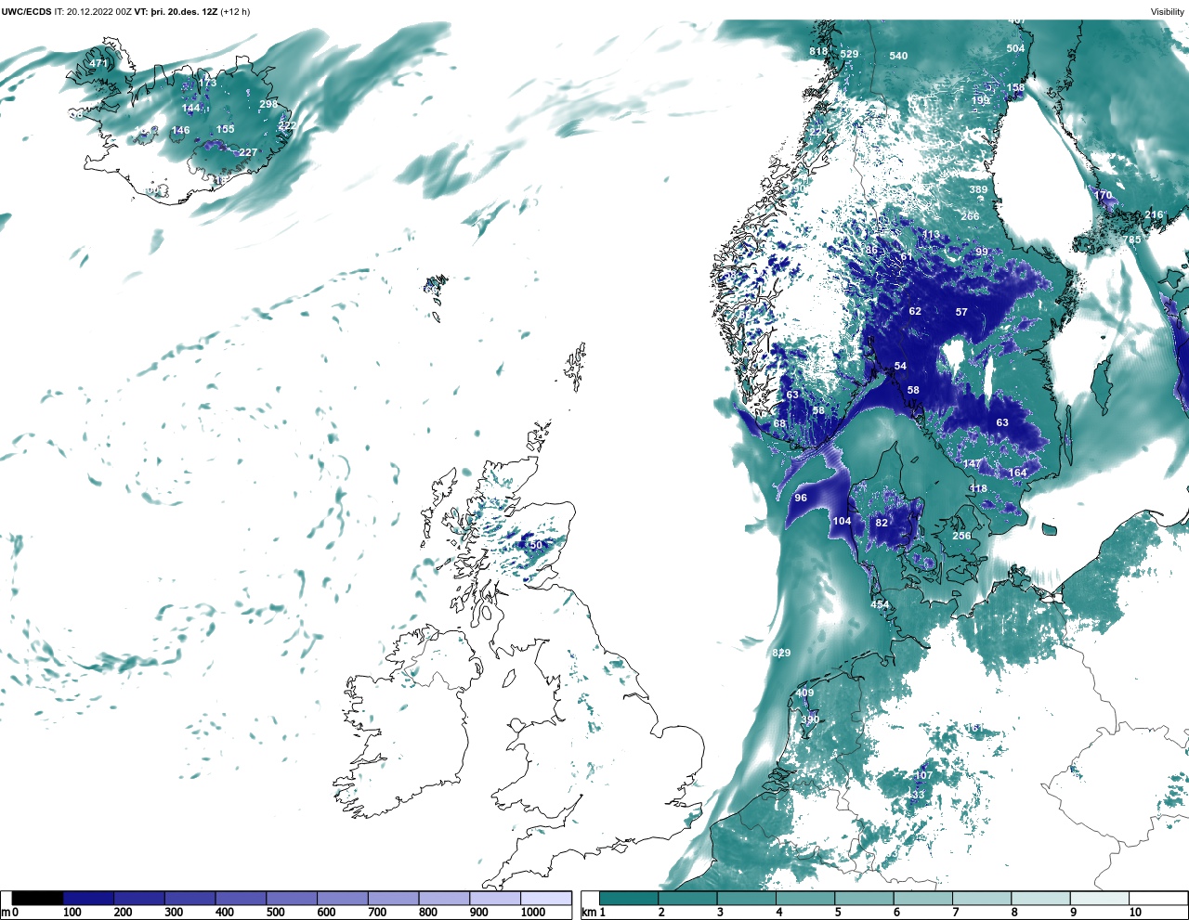Viewport: 1189px width, 920px height.
Task: Click the '54' value near the Norway-Sweden border
Action: [900, 366]
